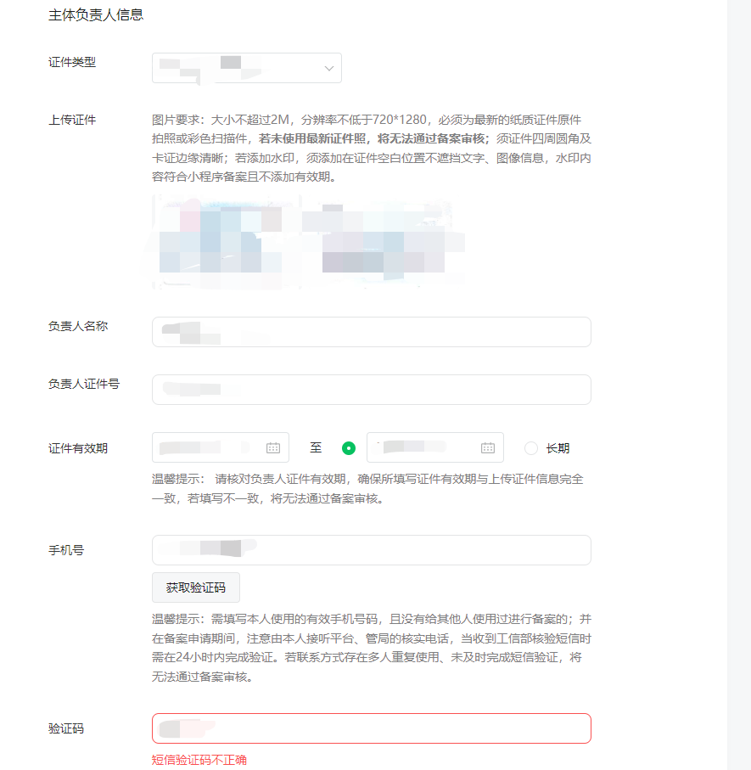Click the 负责人证件号 certificate number field

coord(371,389)
